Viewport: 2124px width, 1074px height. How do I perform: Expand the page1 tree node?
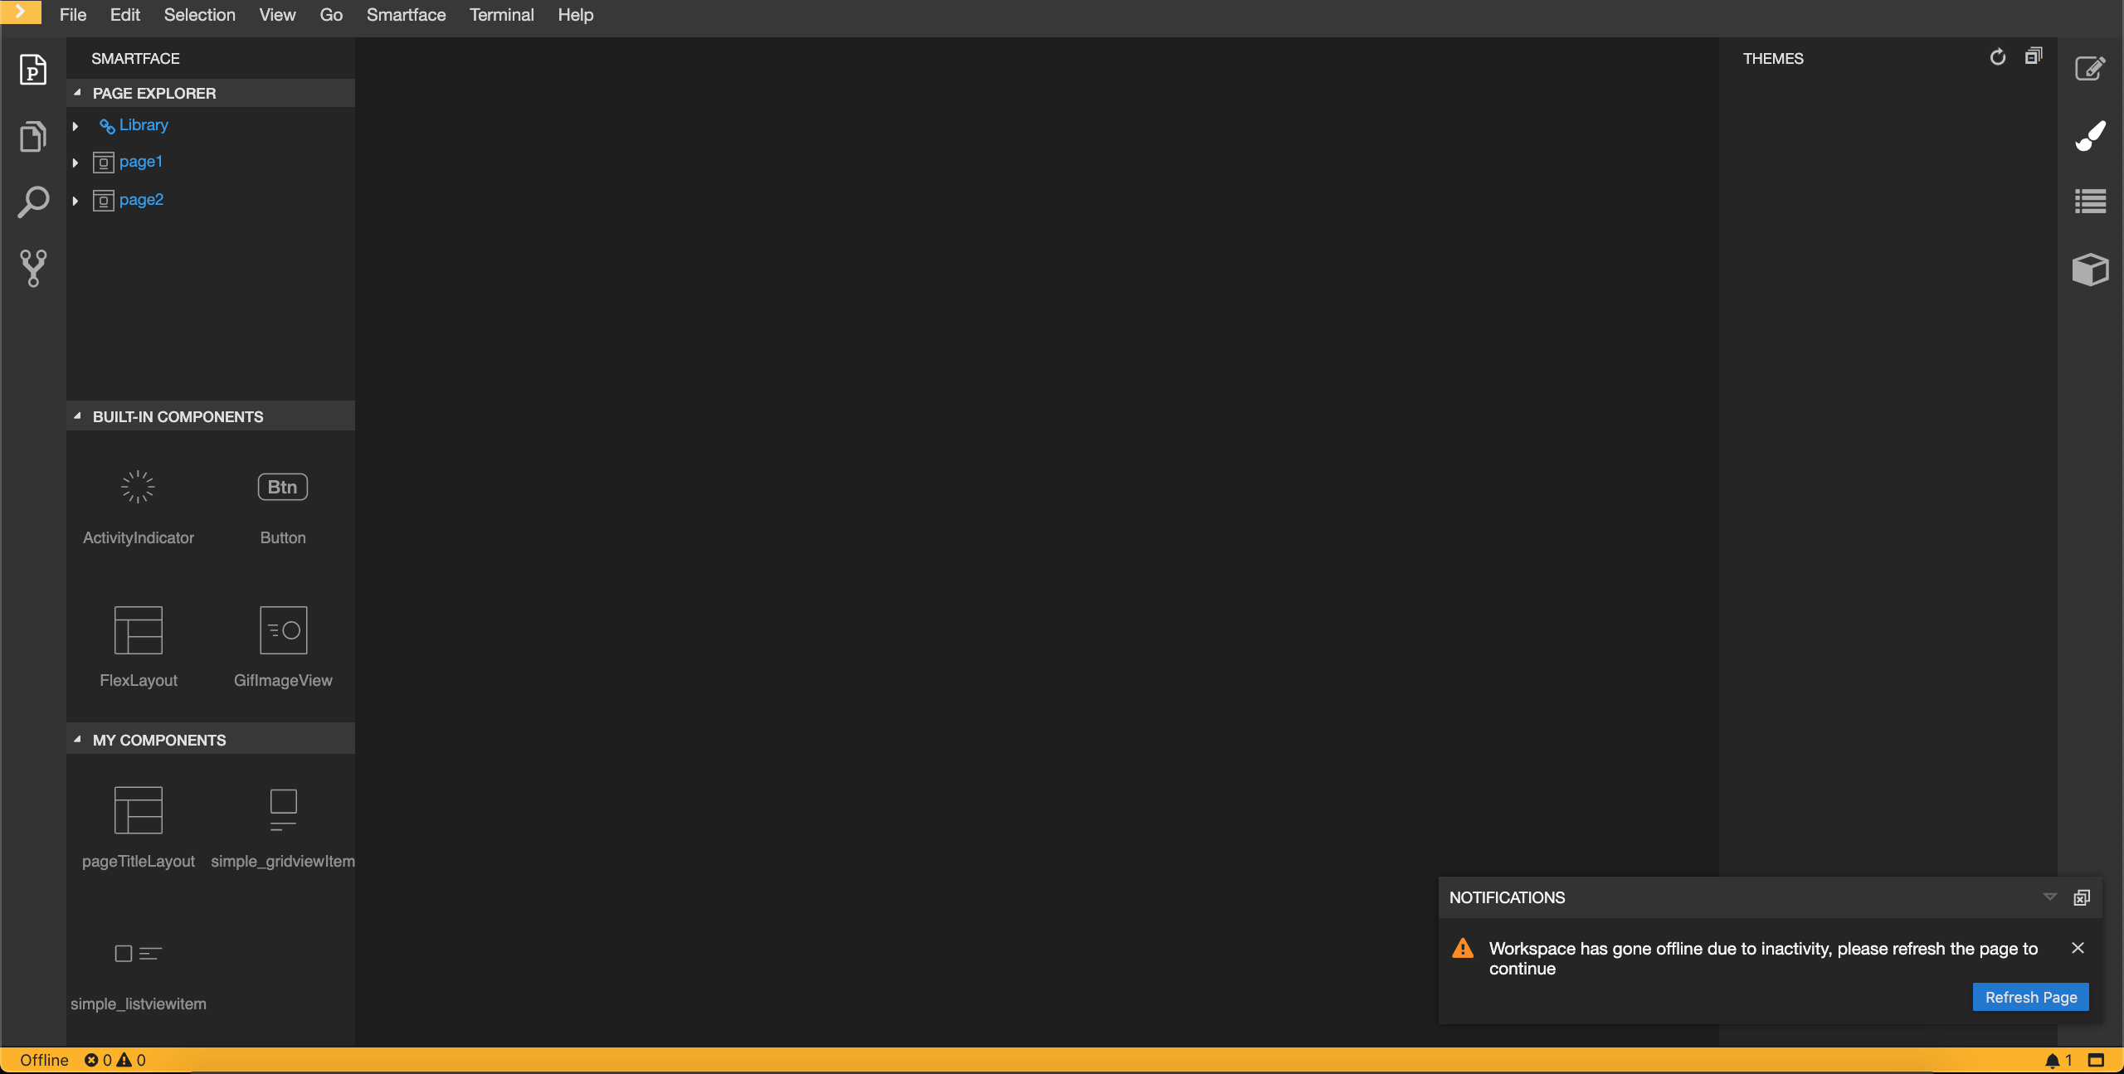tap(76, 163)
